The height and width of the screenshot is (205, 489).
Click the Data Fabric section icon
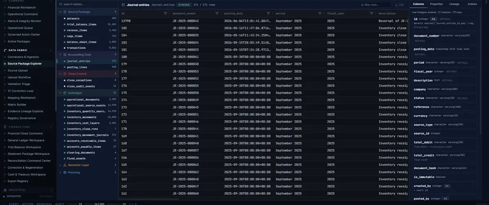pos(5,50)
